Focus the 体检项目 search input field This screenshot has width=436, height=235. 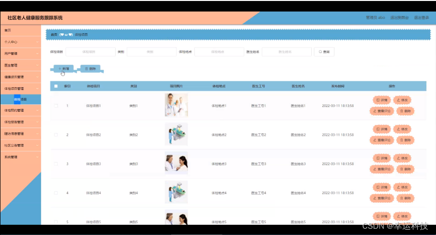point(91,52)
